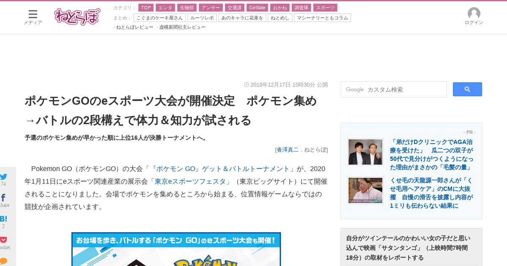The height and width of the screenshot is (266, 507).
Task: Select the 交通課 category tab
Action: 234,8
